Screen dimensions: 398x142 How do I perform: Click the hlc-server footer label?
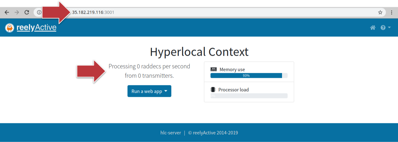[x=170, y=133]
